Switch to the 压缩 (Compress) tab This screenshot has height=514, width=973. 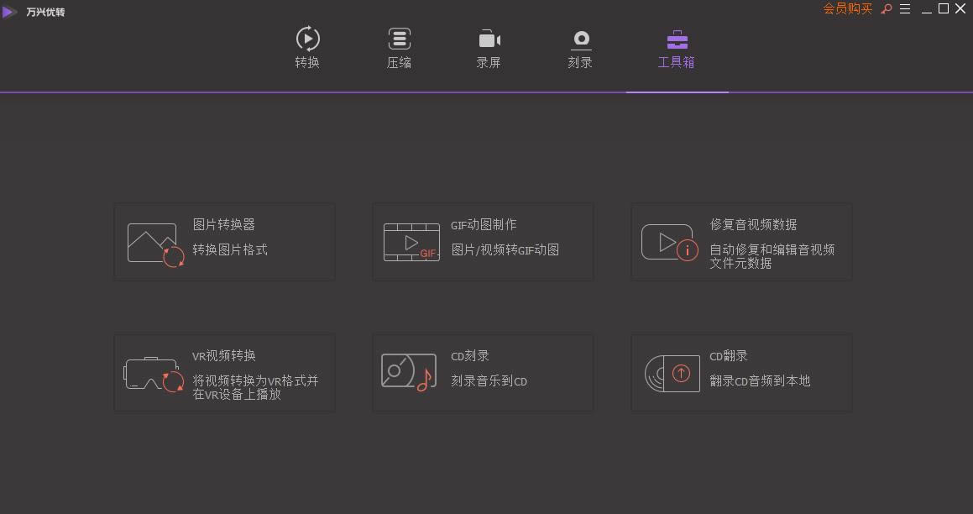(399, 48)
